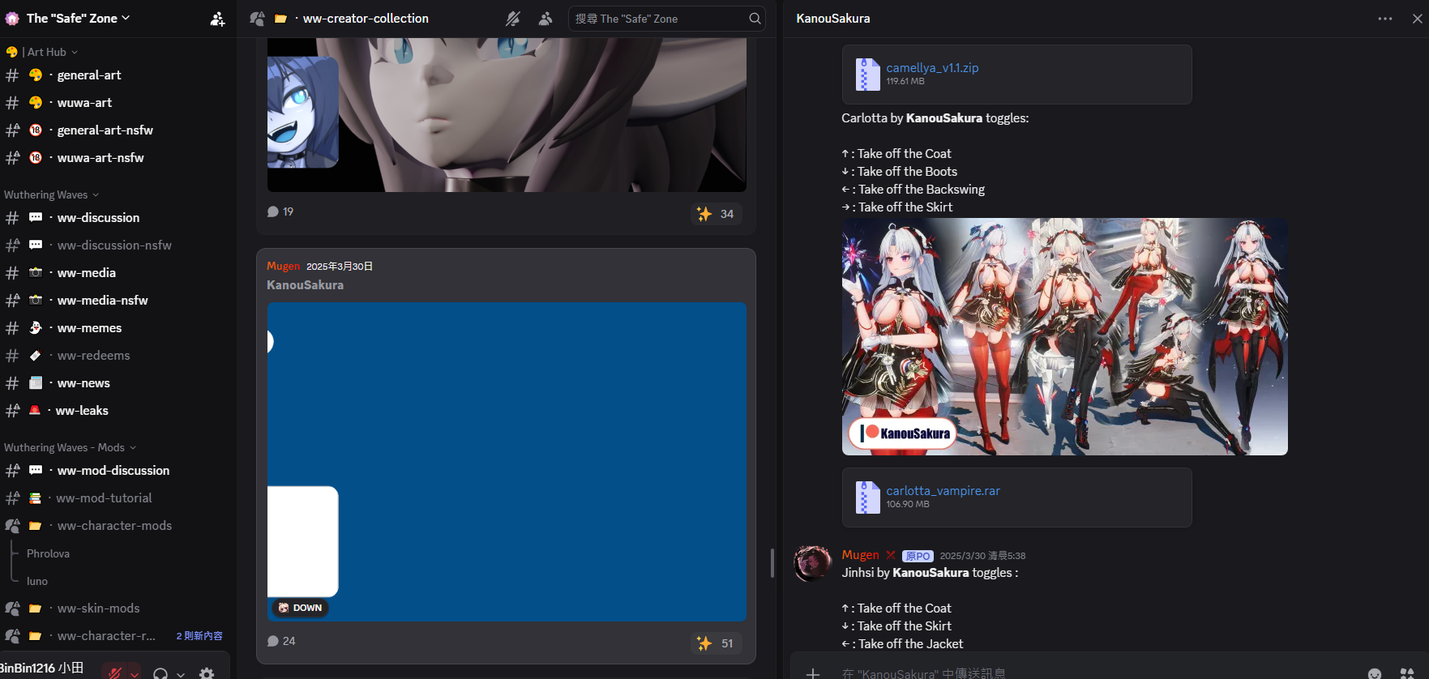Open The "Safe" Zone server menu
The height and width of the screenshot is (679, 1429).
click(78, 18)
